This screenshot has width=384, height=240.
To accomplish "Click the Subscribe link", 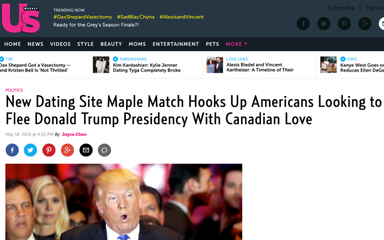I will pos(341,8).
